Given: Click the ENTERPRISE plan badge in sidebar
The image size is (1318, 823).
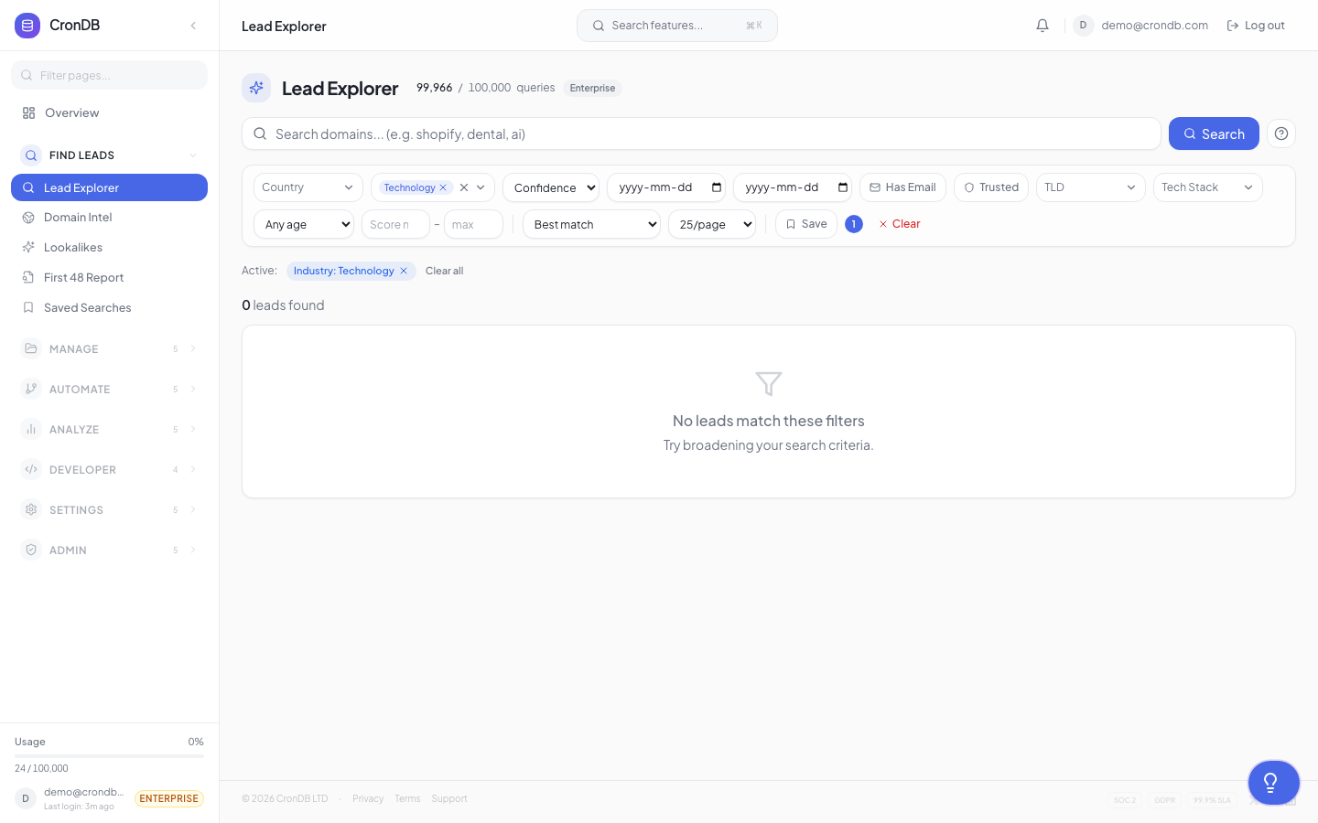Looking at the screenshot, I should coord(169,798).
